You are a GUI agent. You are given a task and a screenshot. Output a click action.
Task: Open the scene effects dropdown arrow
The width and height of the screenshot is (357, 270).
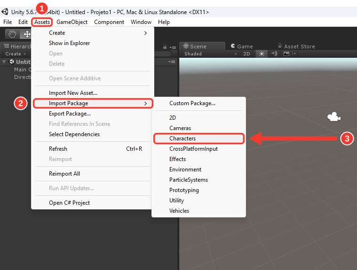tap(294, 54)
